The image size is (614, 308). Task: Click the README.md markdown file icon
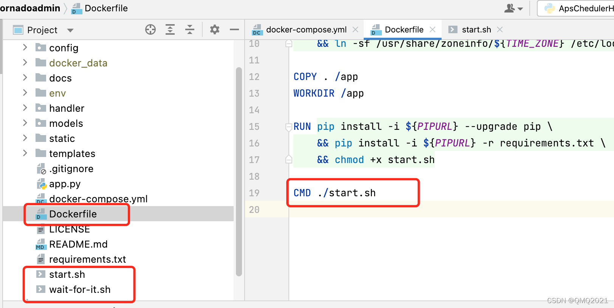tap(41, 244)
